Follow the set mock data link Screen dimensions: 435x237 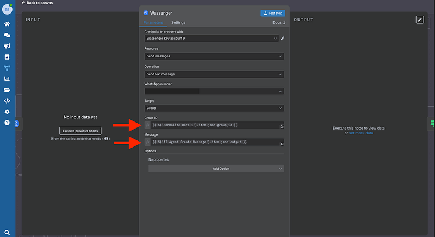pyautogui.click(x=361, y=133)
